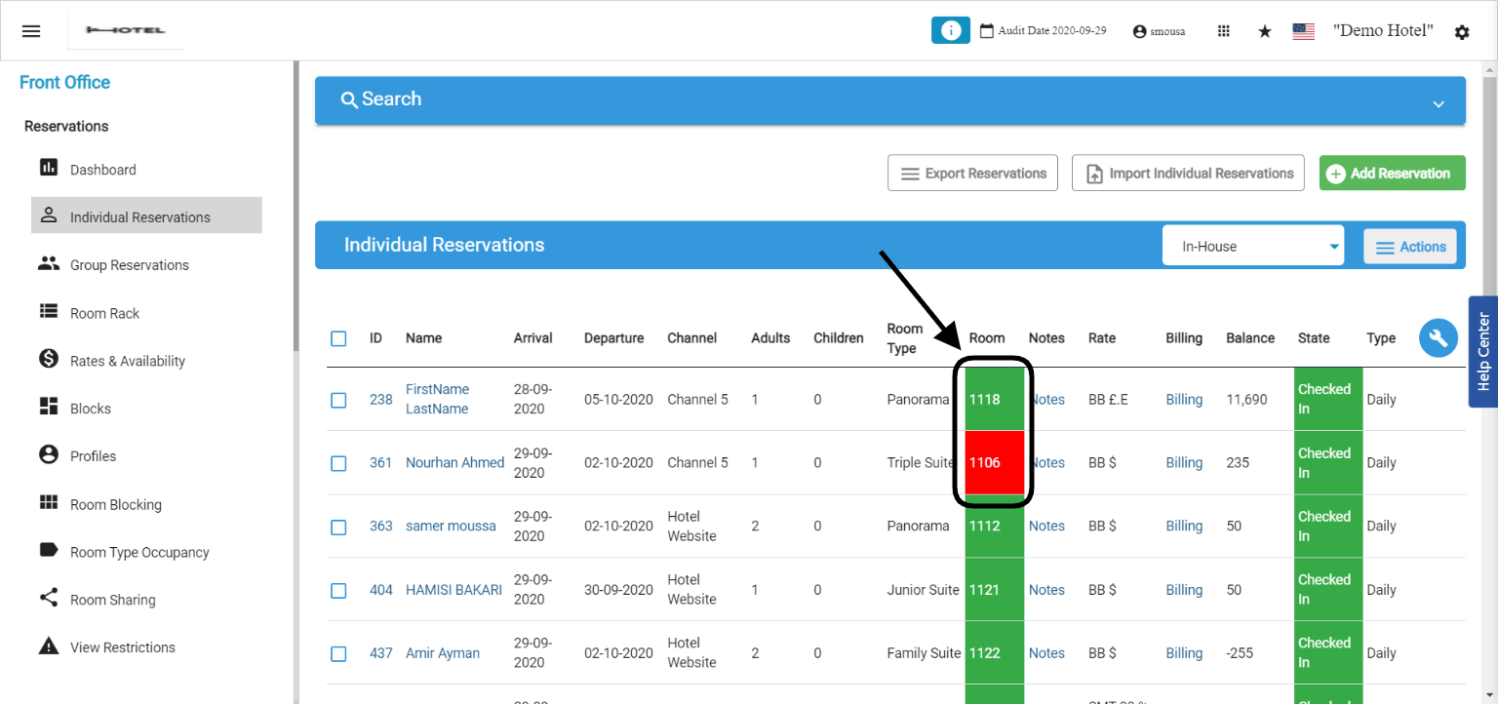
Task: Click the favorites star icon
Action: coord(1265,31)
